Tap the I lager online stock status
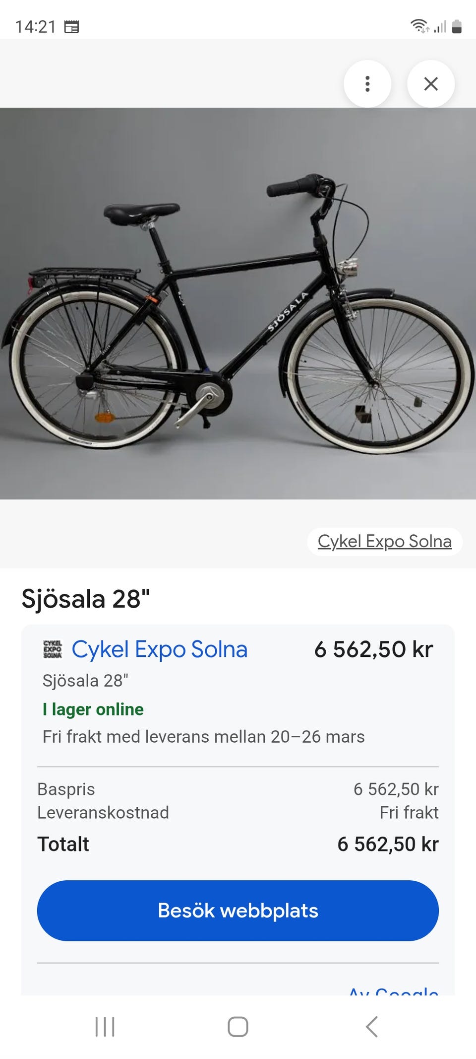 coord(93,709)
